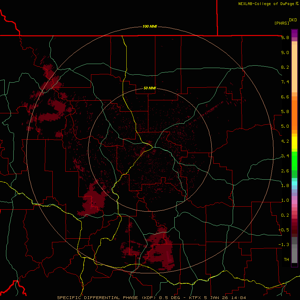Click the 9.0 scale value
Viewport: 300px width, 300px height.
(x=285, y=52)
